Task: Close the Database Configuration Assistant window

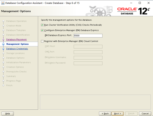Action: click(148, 3)
